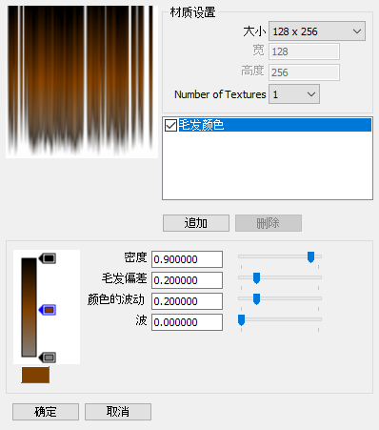Click the 波 value input field
The height and width of the screenshot is (430, 379).
coord(187,322)
